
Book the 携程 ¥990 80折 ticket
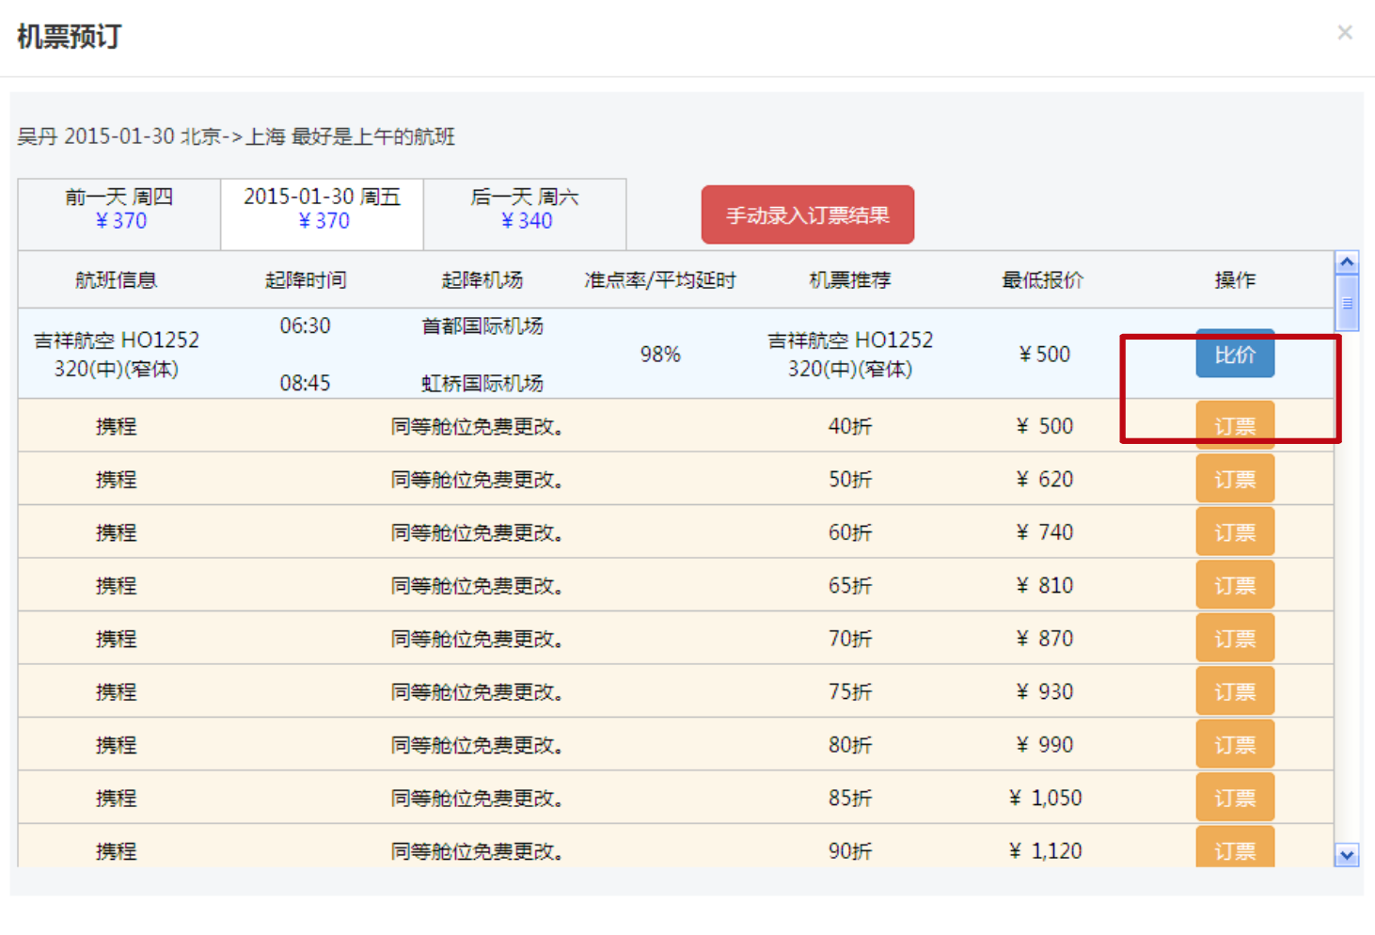tap(1235, 744)
